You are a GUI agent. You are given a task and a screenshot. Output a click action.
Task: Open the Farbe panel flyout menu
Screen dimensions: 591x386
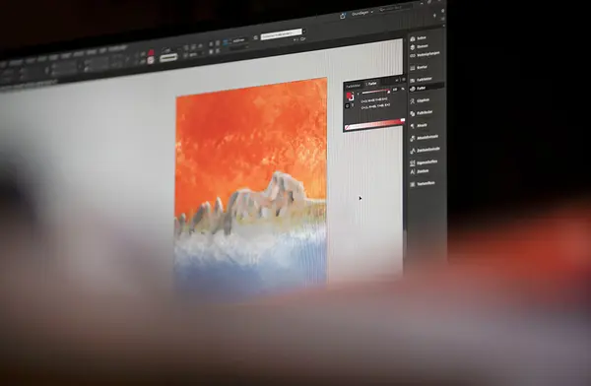tap(404, 80)
